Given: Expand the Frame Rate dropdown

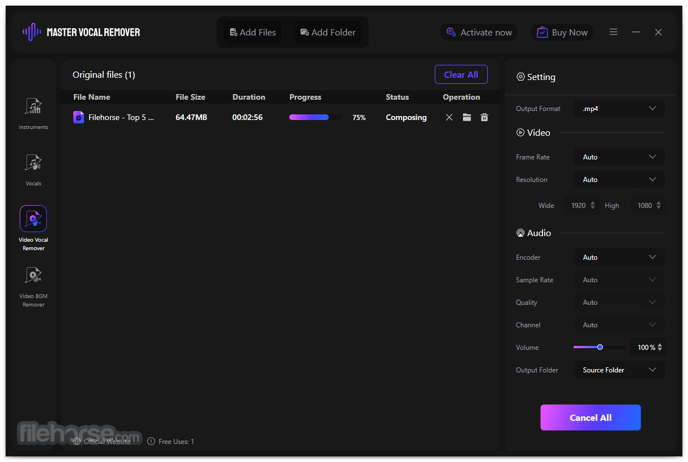Looking at the screenshot, I should click(x=619, y=157).
